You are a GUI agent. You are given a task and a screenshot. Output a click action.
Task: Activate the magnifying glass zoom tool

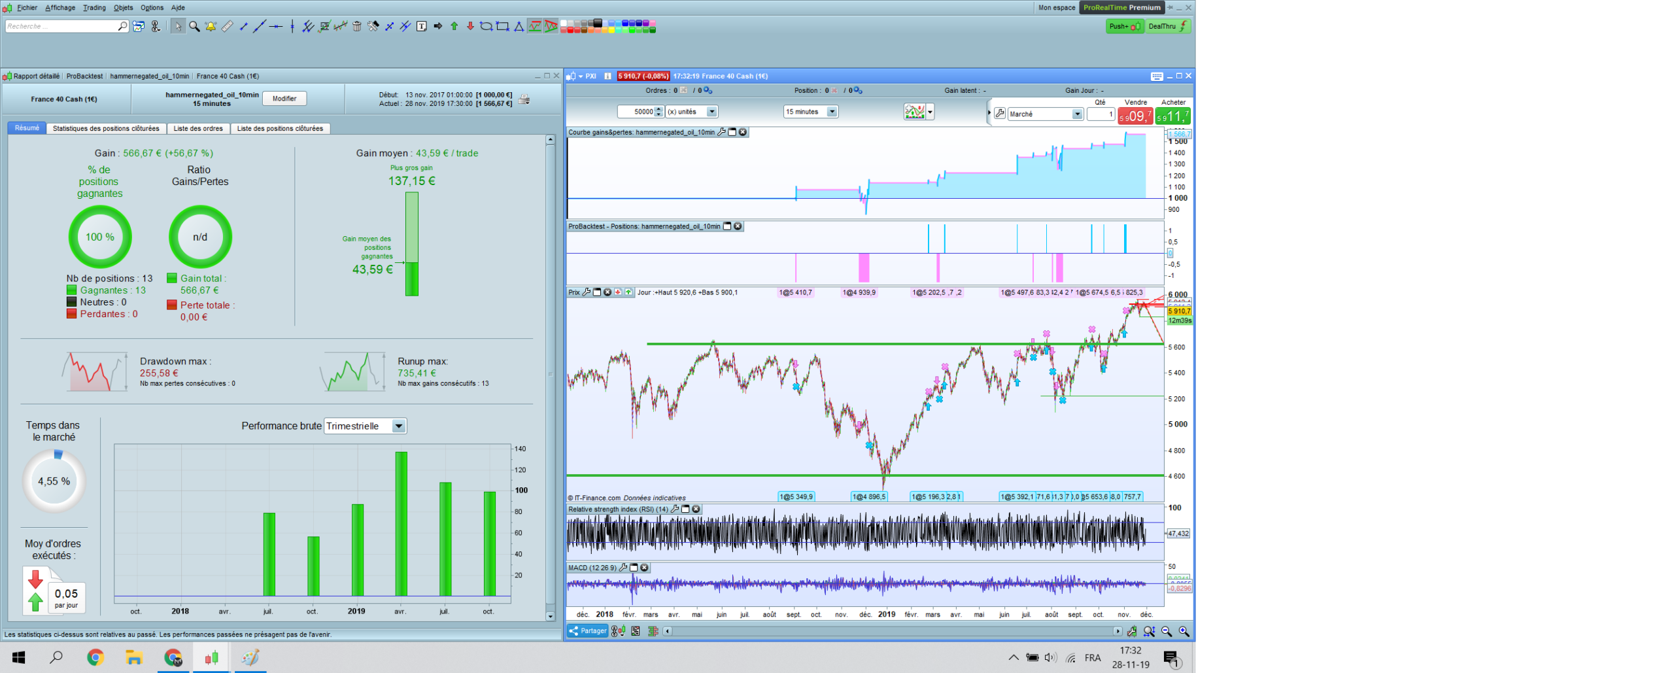point(194,27)
